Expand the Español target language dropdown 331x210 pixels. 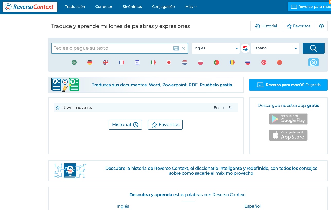click(275, 48)
